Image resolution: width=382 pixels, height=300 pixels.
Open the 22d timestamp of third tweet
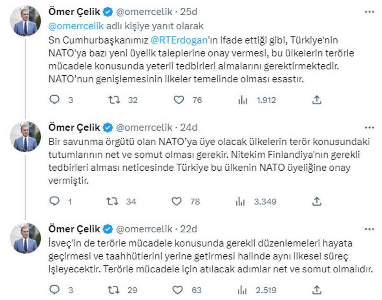(189, 229)
